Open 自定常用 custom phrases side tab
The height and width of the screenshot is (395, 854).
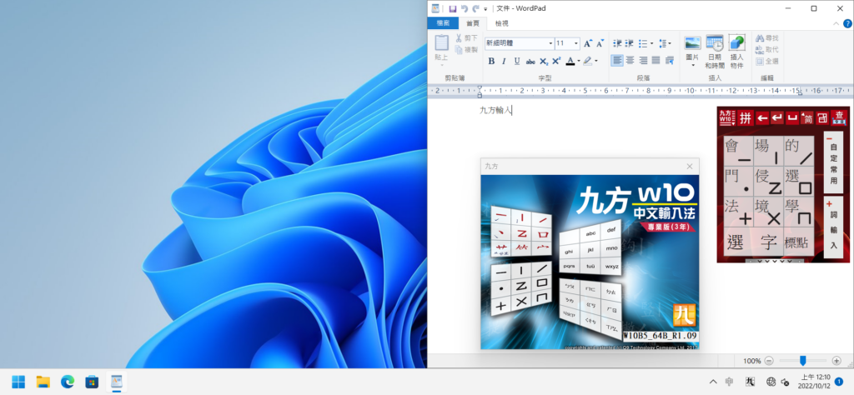(833, 162)
